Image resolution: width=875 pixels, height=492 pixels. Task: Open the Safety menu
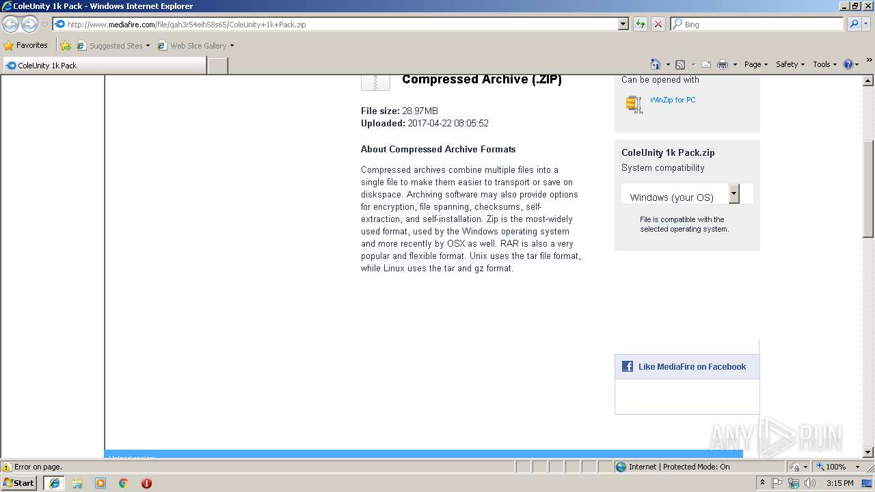[790, 64]
